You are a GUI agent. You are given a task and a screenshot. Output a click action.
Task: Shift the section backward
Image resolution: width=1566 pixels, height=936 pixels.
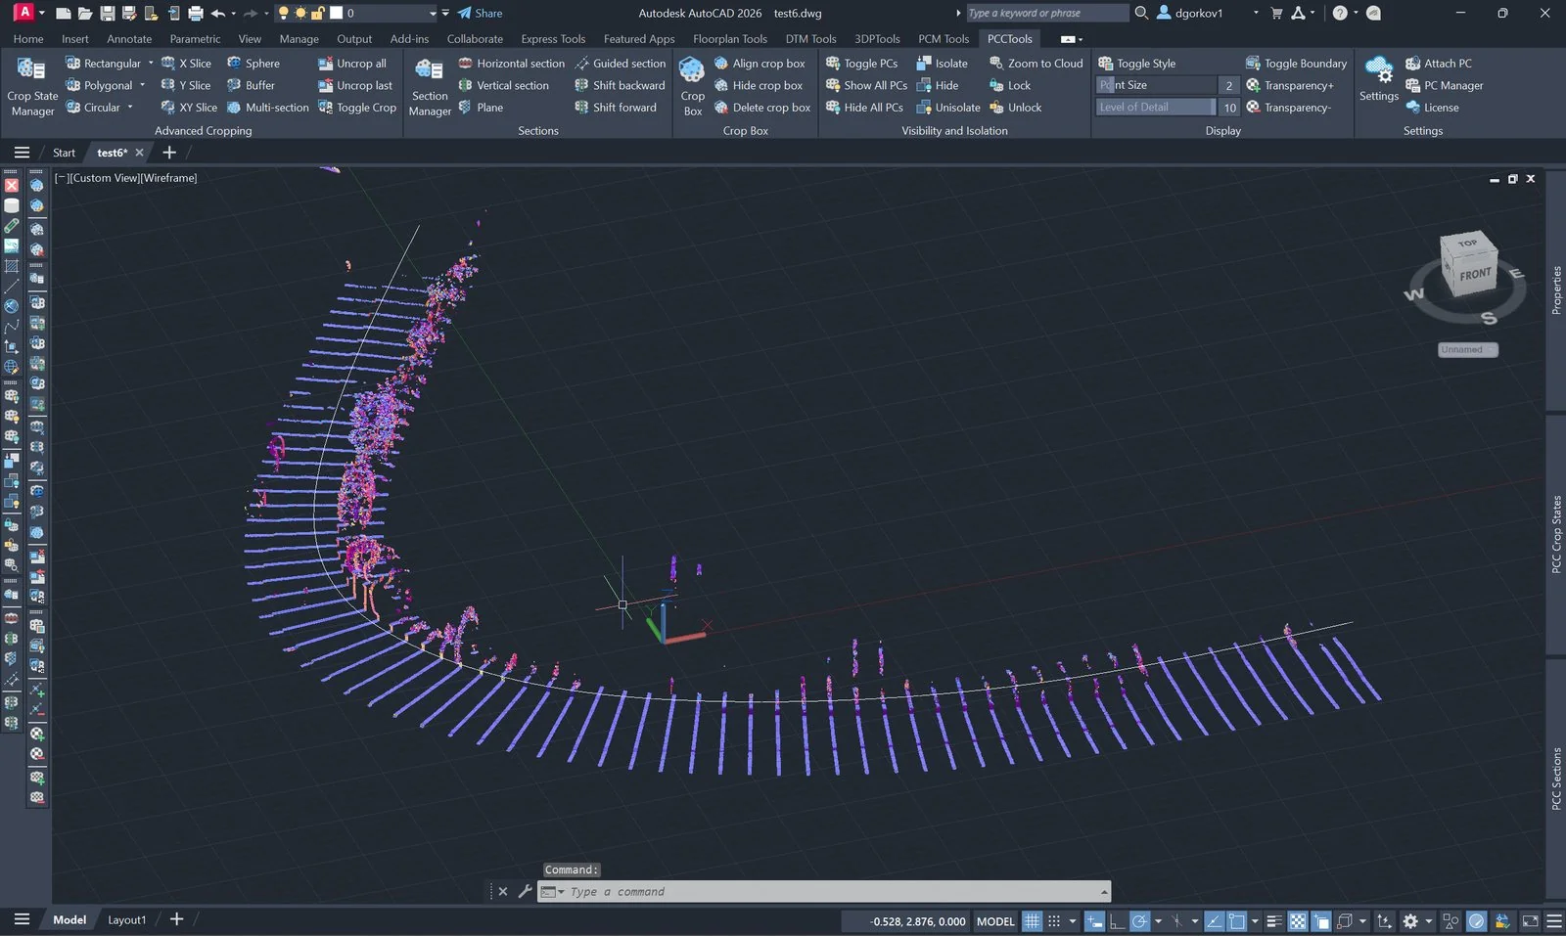click(620, 86)
